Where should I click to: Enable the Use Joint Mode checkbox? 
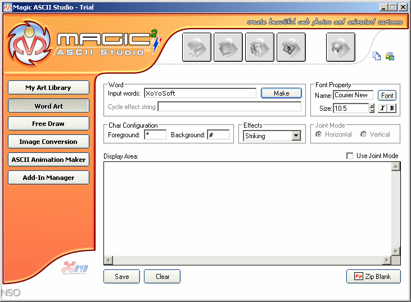pos(350,156)
